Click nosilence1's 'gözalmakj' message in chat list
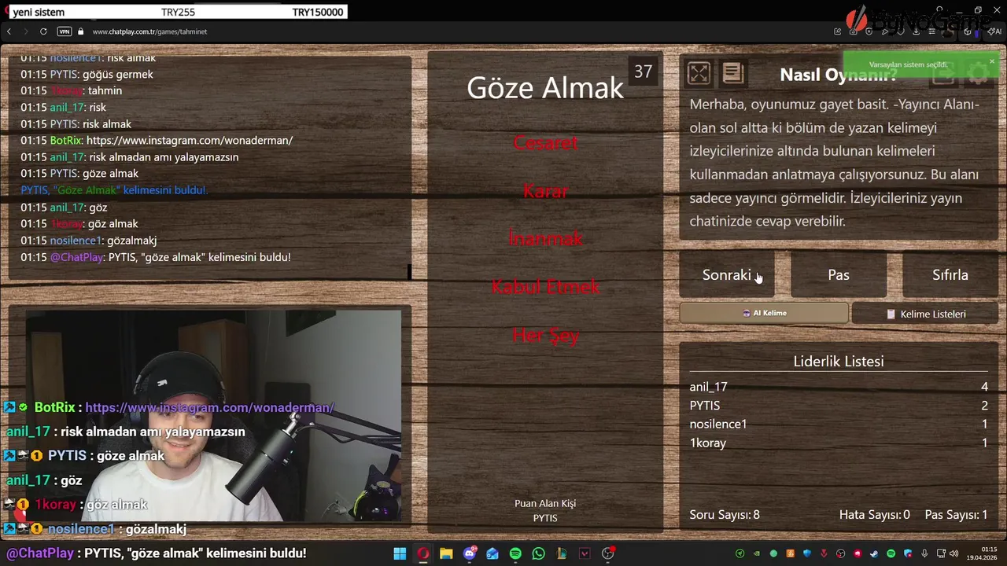This screenshot has height=566, width=1007. click(x=131, y=241)
